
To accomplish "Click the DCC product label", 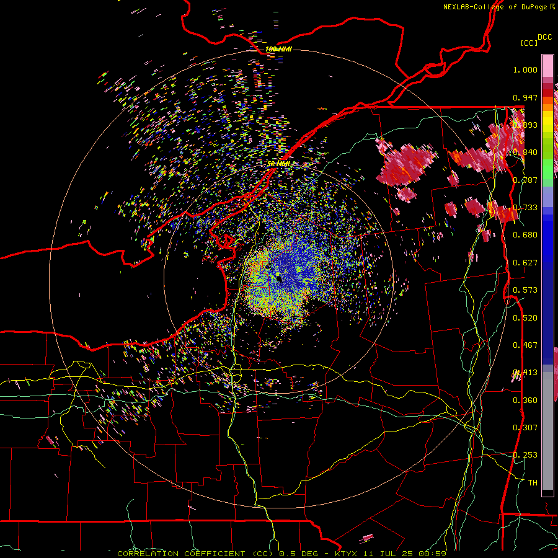I will [x=545, y=37].
